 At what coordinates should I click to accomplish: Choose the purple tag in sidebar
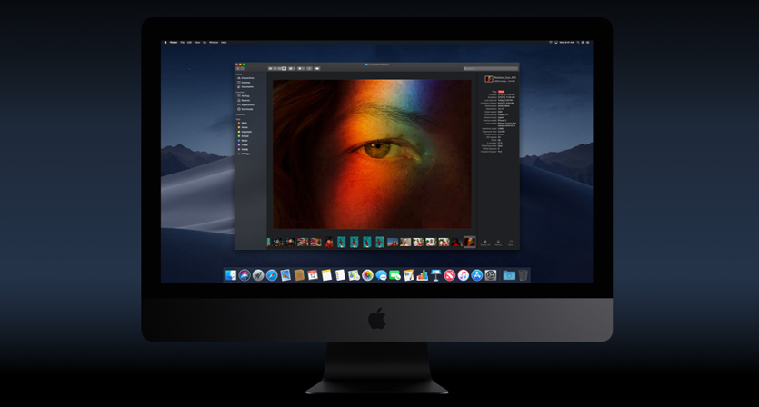(x=239, y=144)
